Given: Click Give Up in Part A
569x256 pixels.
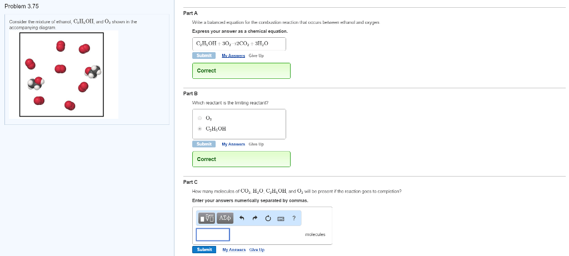Looking at the screenshot, I should coord(256,56).
